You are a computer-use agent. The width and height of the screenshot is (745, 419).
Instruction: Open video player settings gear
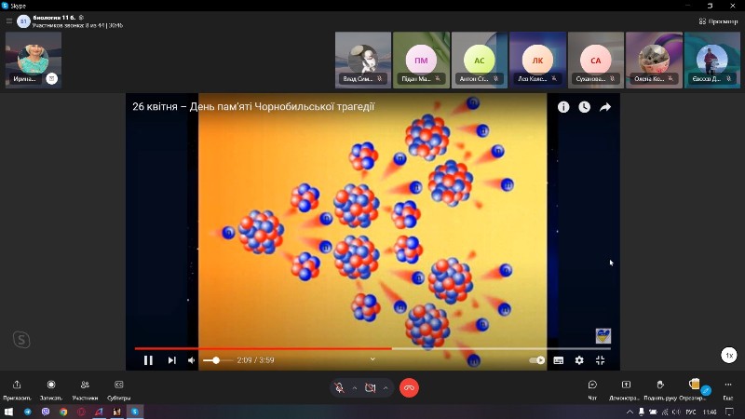[579, 360]
